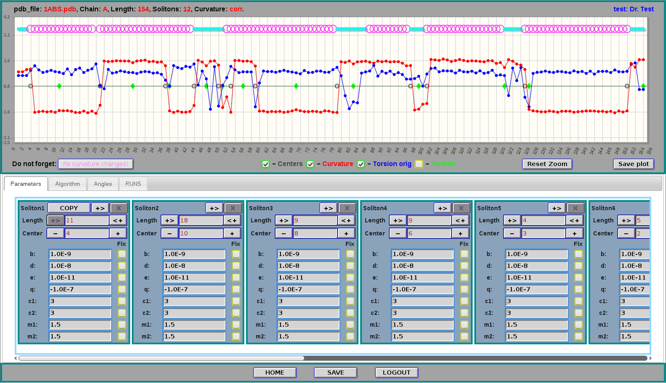The width and height of the screenshot is (666, 383).
Task: Click the +> Length button in Soliton1
Action: tap(55, 220)
